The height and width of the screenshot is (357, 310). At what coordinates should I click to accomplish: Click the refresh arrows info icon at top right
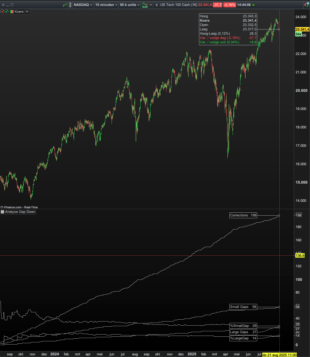306,5
